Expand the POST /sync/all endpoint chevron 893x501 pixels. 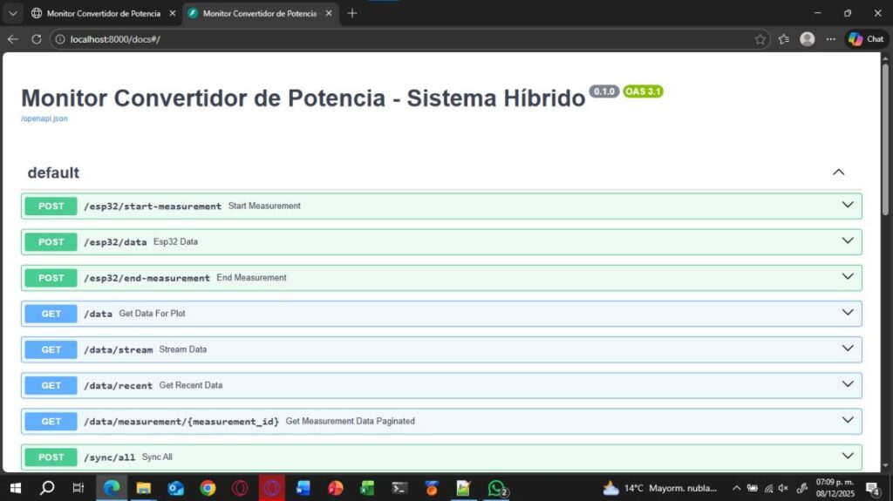(847, 456)
